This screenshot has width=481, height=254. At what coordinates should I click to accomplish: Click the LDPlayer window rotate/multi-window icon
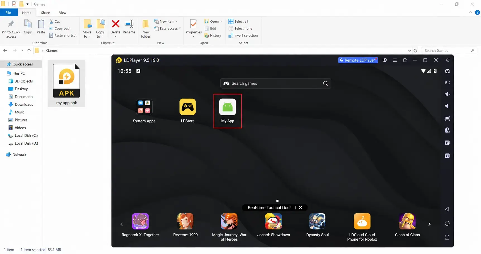(x=405, y=60)
